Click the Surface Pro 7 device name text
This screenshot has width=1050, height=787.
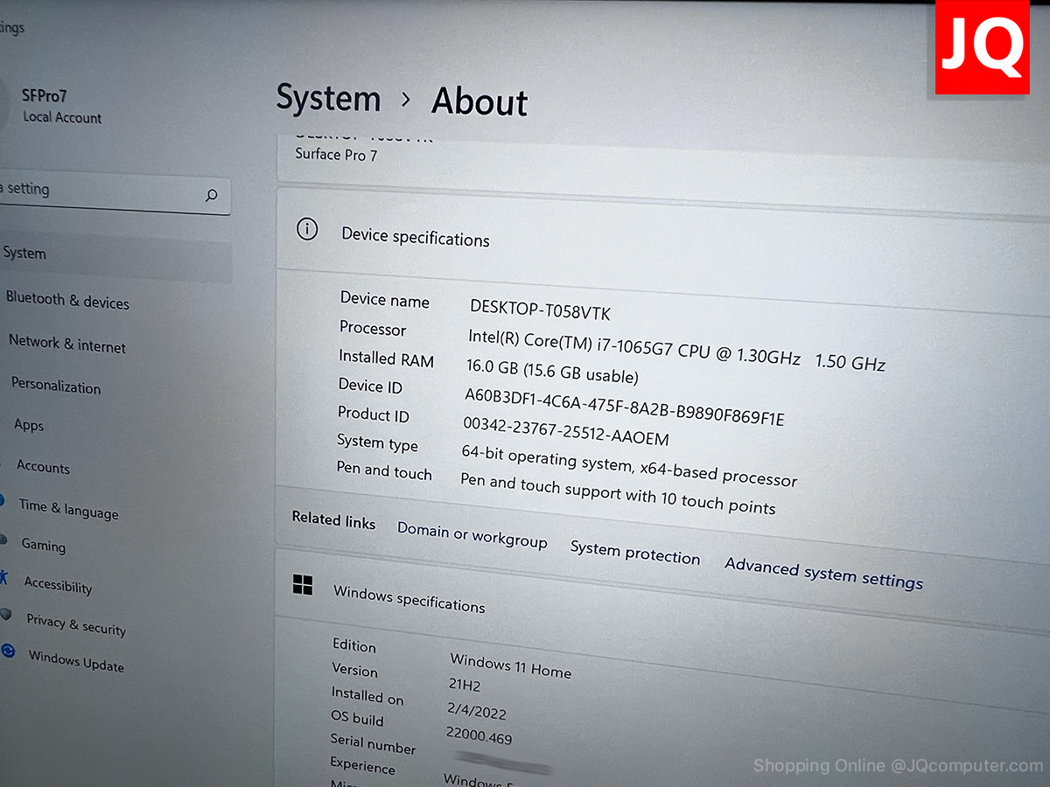(x=336, y=155)
